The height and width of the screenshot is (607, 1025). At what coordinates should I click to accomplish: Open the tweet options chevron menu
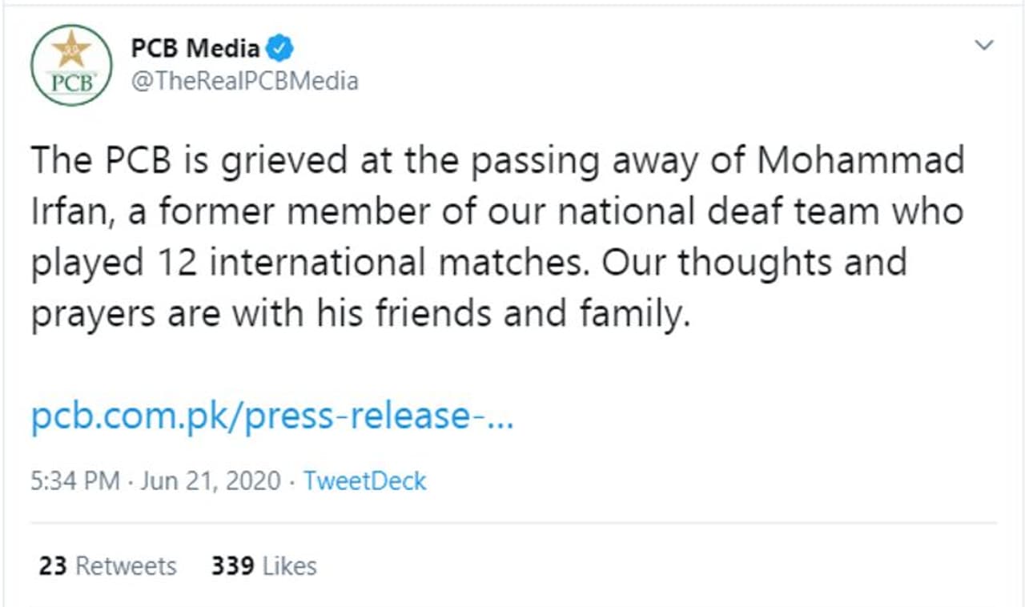[x=983, y=46]
